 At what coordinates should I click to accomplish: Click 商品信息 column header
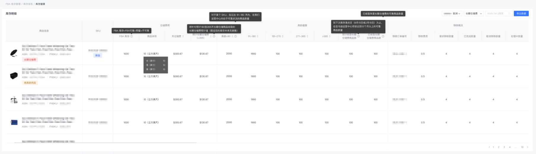44,31
